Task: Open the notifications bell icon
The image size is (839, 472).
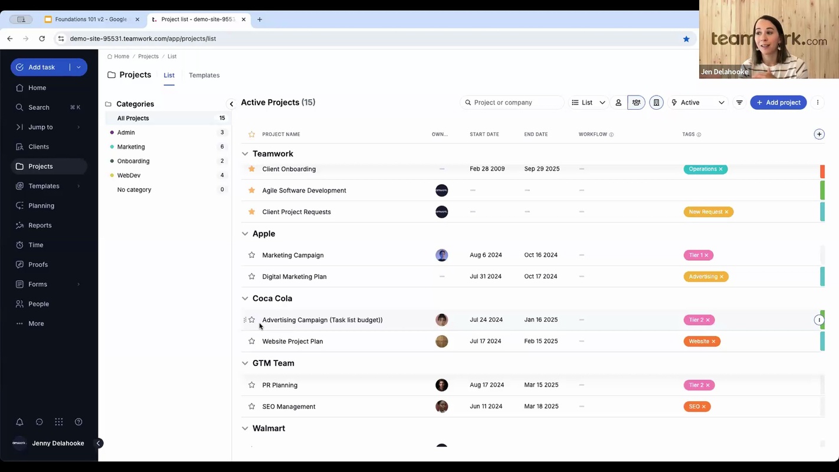Action: pos(19,422)
